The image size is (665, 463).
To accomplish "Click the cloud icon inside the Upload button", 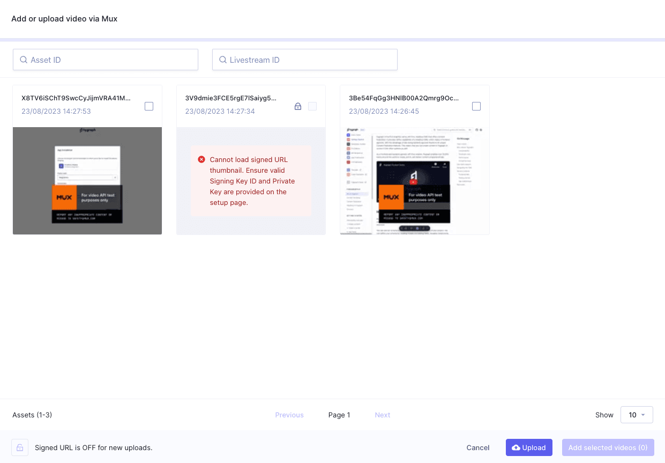I will point(517,447).
